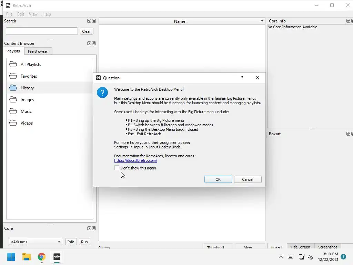The height and width of the screenshot is (265, 353).
Task: Select Music playlist entry
Action: (50, 111)
